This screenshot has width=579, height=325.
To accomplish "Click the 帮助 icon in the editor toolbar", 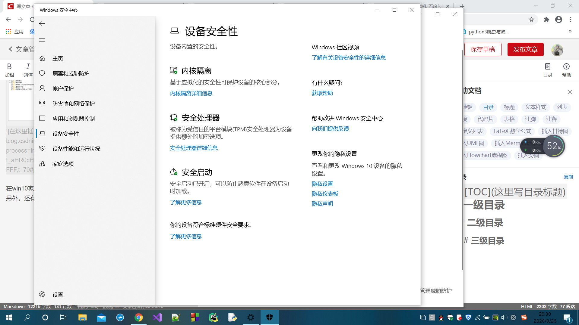I will pyautogui.click(x=566, y=70).
